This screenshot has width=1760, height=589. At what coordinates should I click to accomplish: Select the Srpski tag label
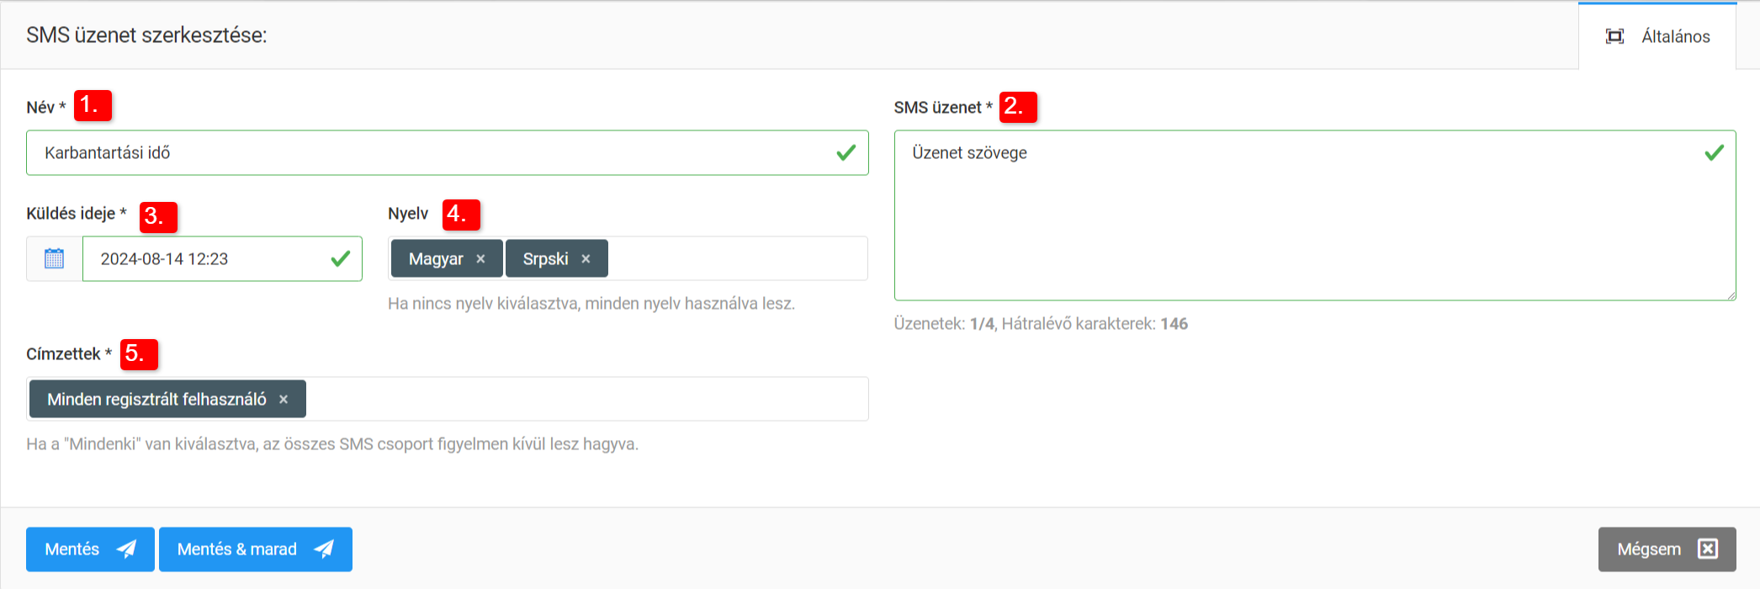pyautogui.click(x=545, y=259)
